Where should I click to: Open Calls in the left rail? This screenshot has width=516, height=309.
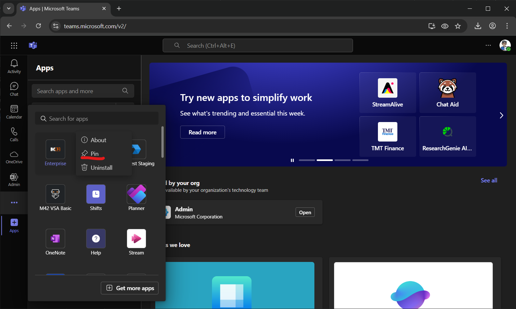click(14, 135)
